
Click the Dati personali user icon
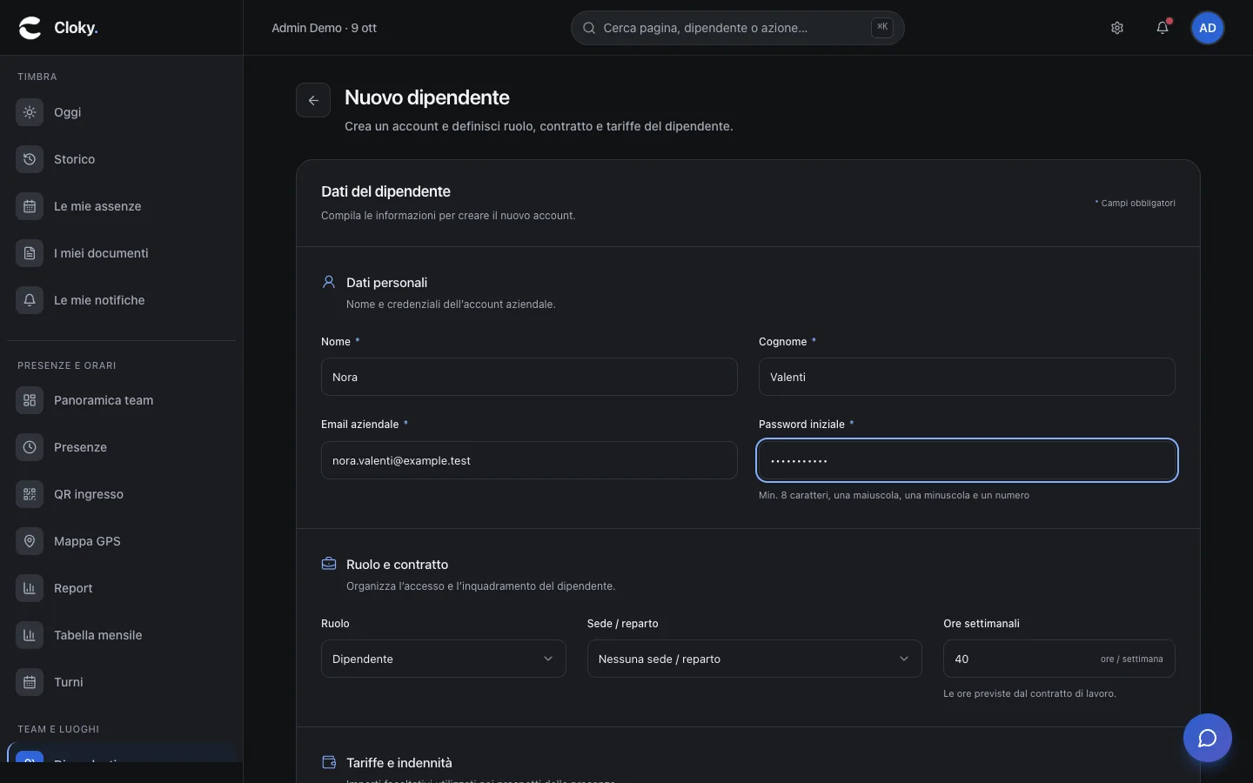[329, 282]
